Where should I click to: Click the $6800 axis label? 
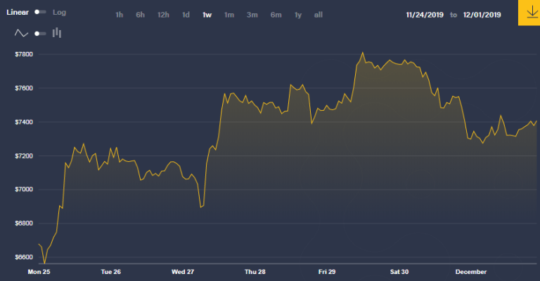[x=24, y=224]
